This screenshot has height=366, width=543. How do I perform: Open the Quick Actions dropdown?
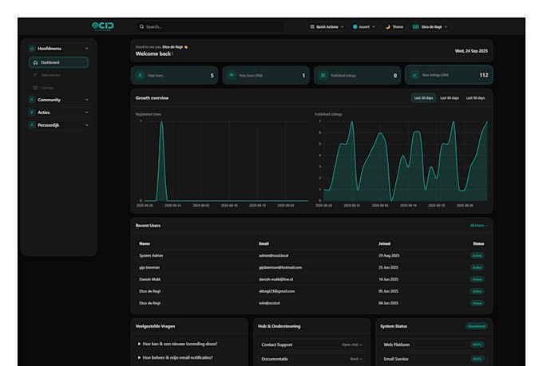click(x=327, y=26)
